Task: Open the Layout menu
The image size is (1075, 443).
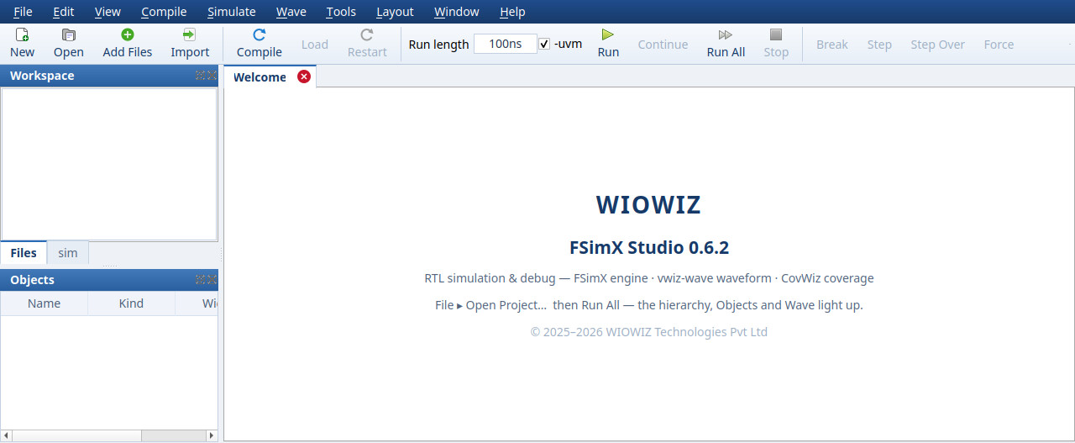Action: [395, 12]
